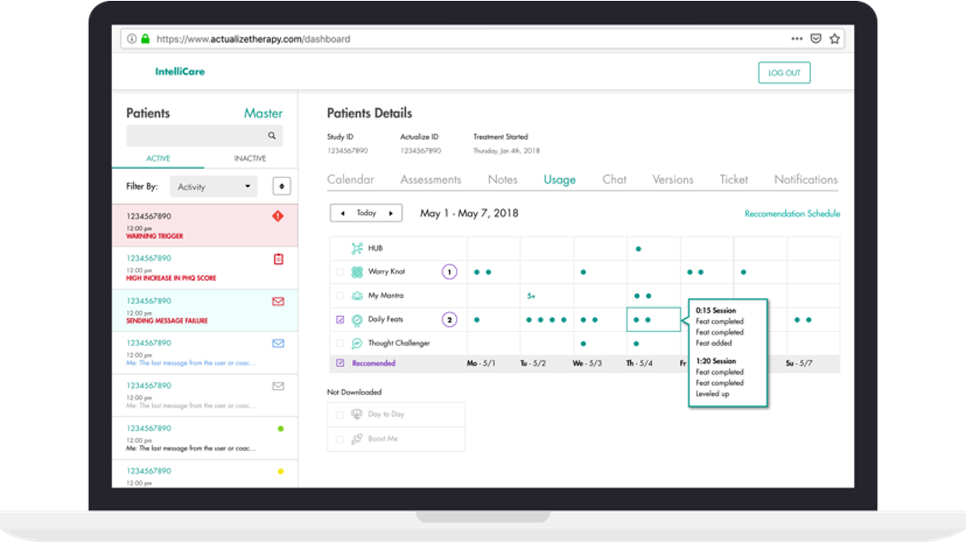Image resolution: width=966 pixels, height=543 pixels.
Task: Click the Daily Feats badge number 2
Action: coord(449,320)
